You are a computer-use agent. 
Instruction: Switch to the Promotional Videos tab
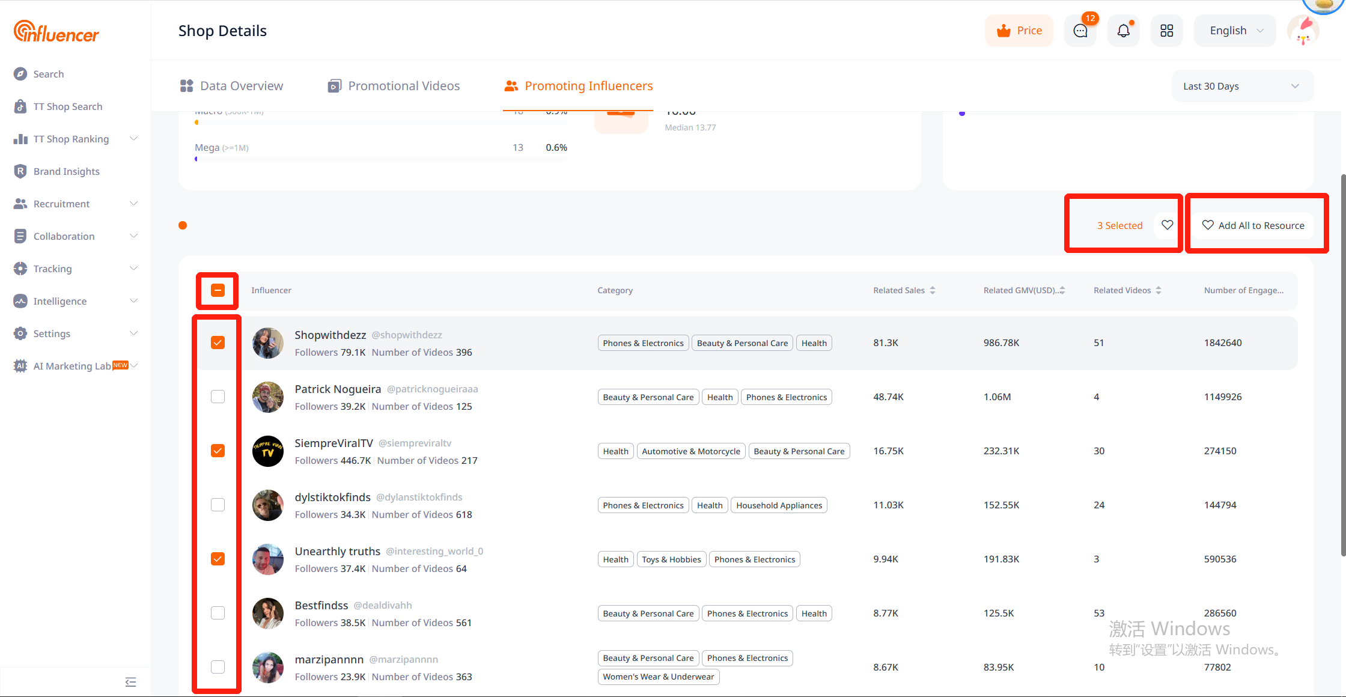(x=394, y=86)
